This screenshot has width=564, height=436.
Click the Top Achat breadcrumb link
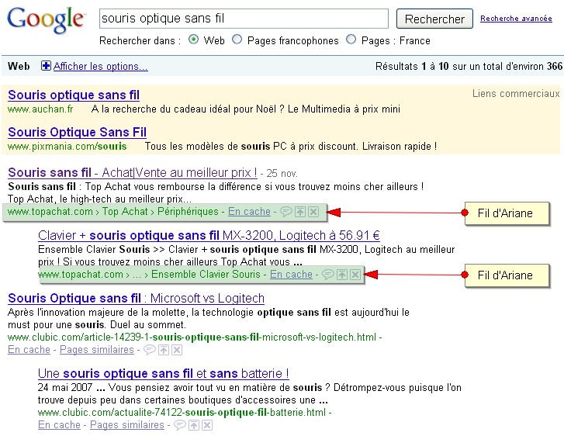pos(125,212)
